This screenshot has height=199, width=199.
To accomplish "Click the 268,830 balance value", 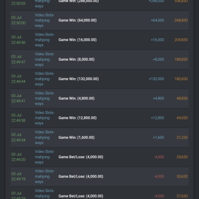I will pos(181,20).
